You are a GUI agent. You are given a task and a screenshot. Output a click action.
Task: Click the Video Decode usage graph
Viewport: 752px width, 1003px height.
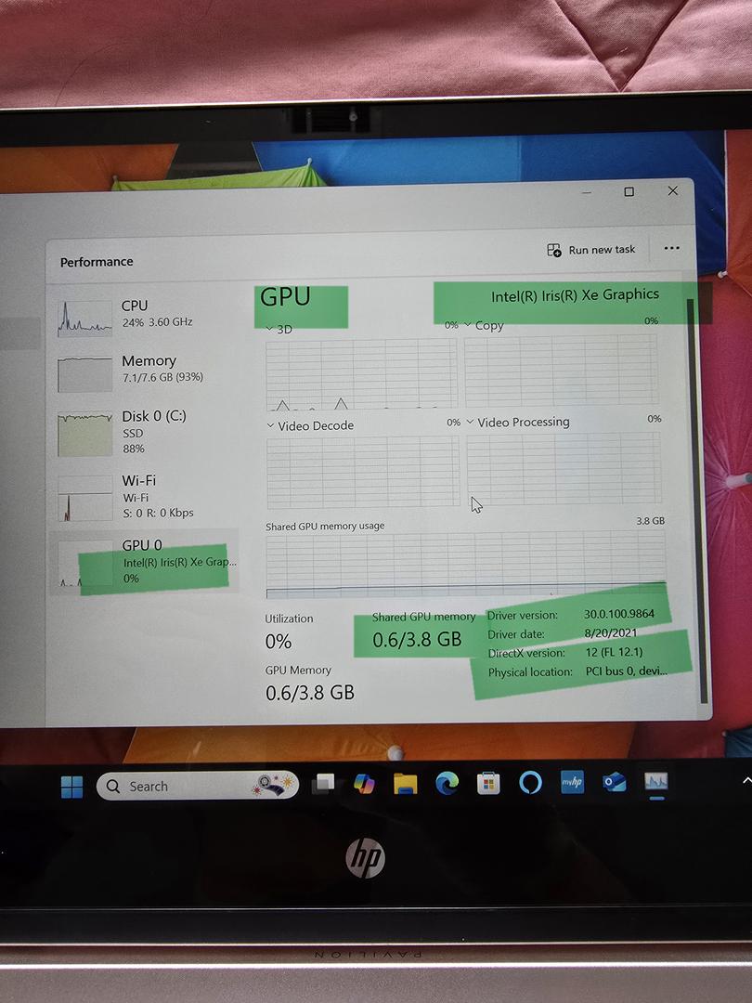[363, 472]
